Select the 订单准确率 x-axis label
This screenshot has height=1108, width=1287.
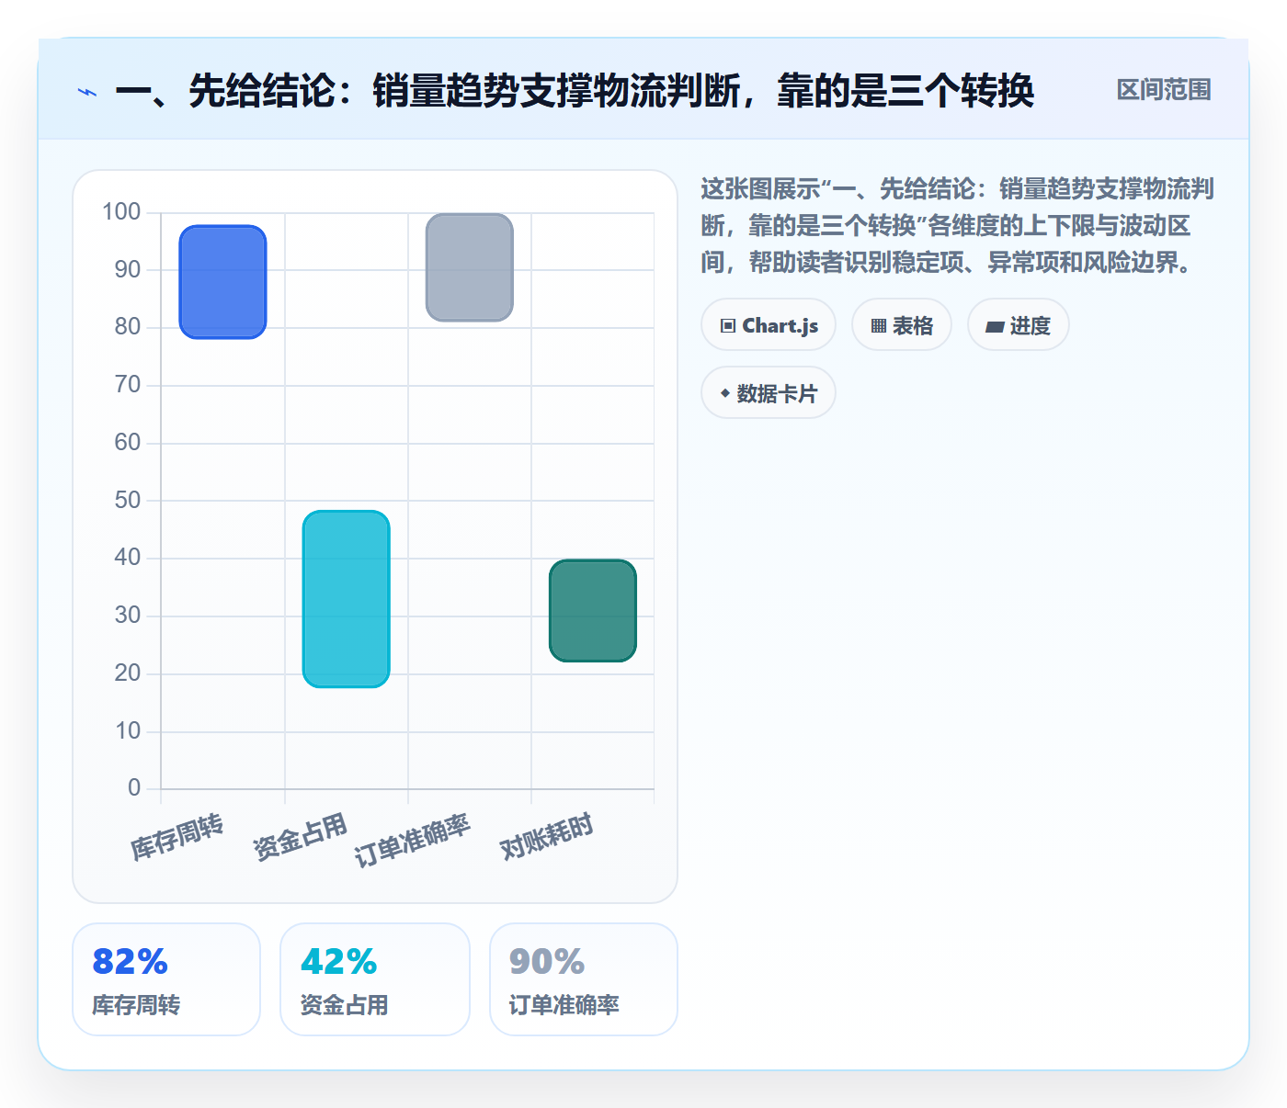(413, 841)
